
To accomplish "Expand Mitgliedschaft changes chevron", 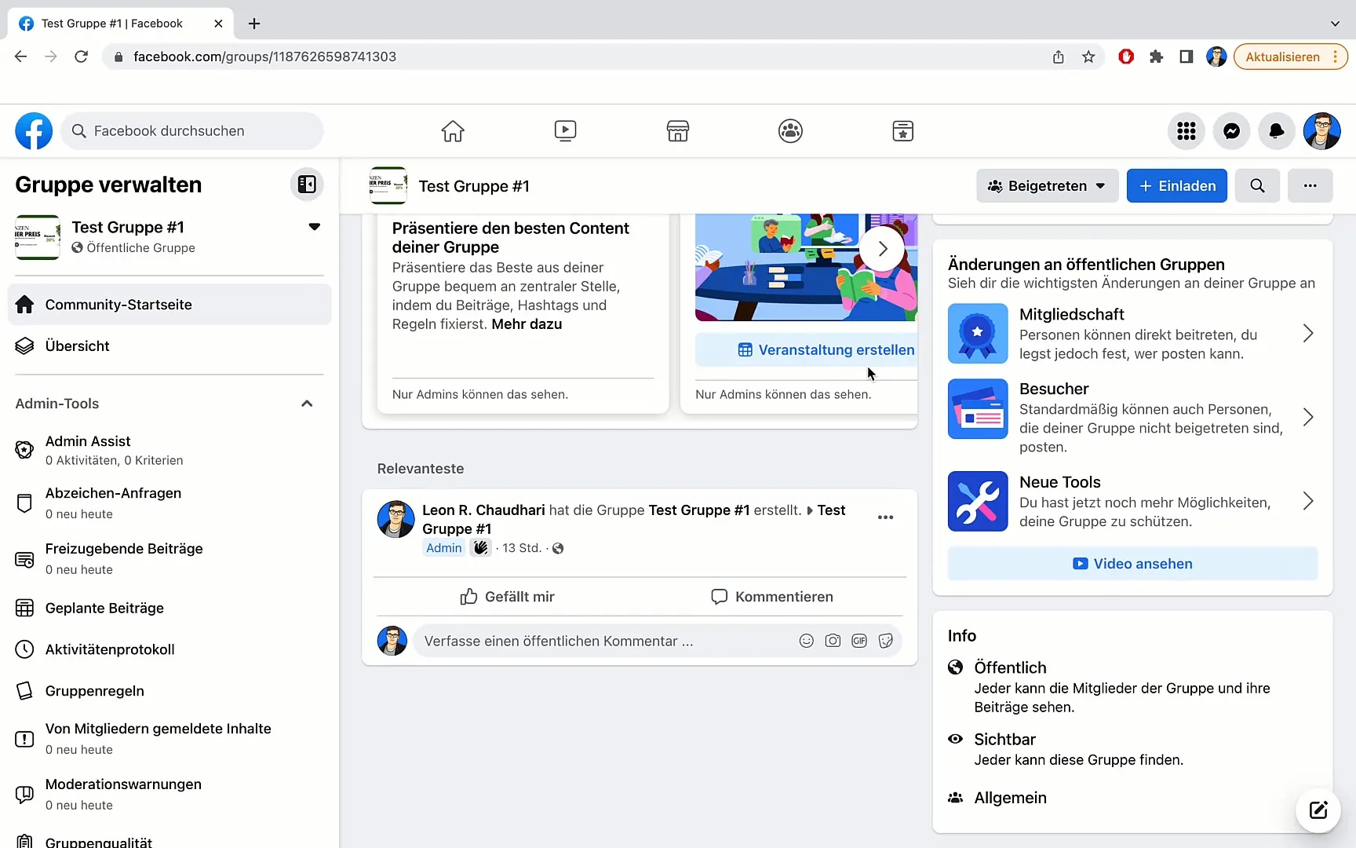I will tap(1308, 334).
